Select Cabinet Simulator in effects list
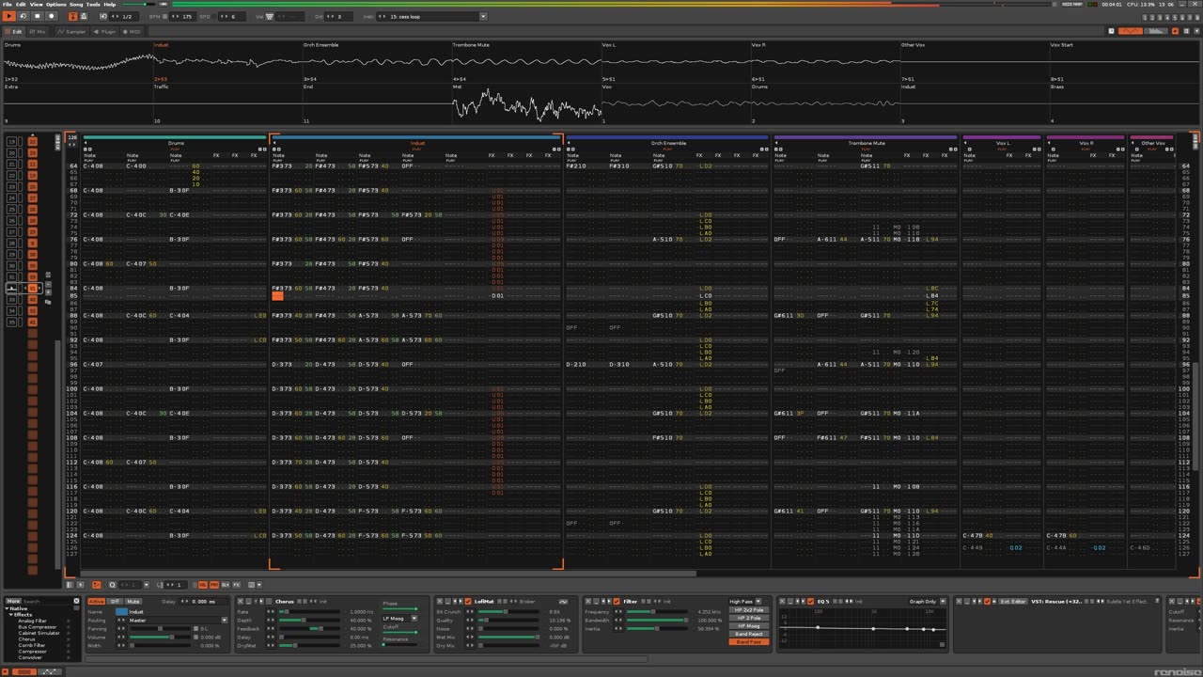 (41, 633)
